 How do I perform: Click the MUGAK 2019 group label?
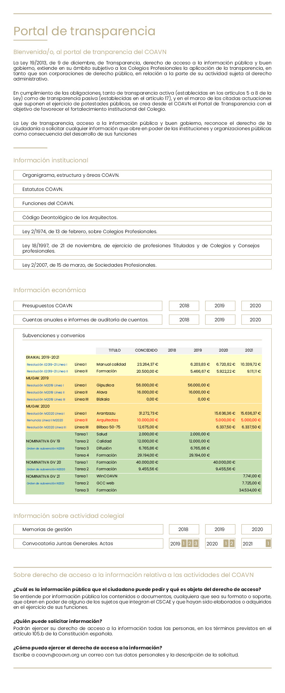(x=38, y=378)
